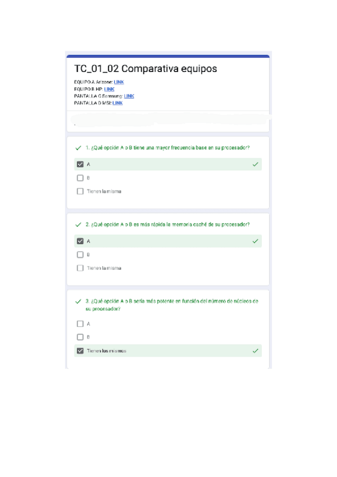
Task: Click correct-answer tick at right of question 2 option A
Action: pyautogui.click(x=256, y=241)
